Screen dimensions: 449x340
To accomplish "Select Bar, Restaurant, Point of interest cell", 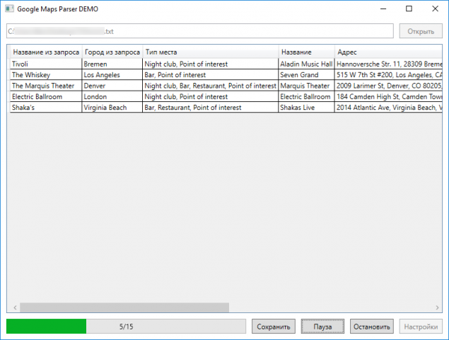I will [211, 107].
